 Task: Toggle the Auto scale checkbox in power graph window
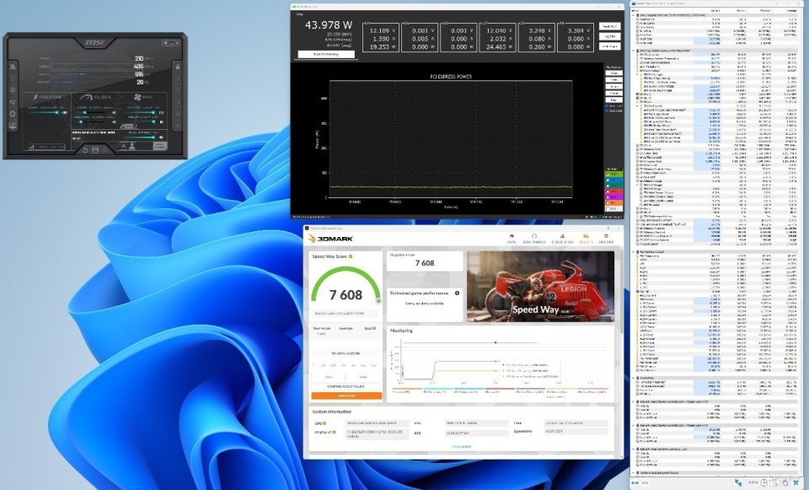pyautogui.click(x=607, y=110)
